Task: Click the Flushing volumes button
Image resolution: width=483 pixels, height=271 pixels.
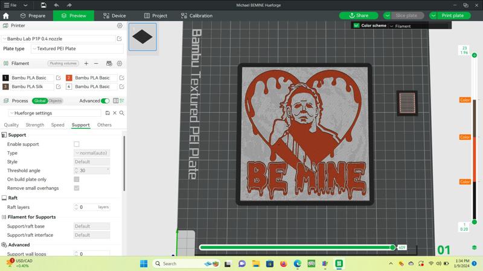Action: pyautogui.click(x=63, y=63)
